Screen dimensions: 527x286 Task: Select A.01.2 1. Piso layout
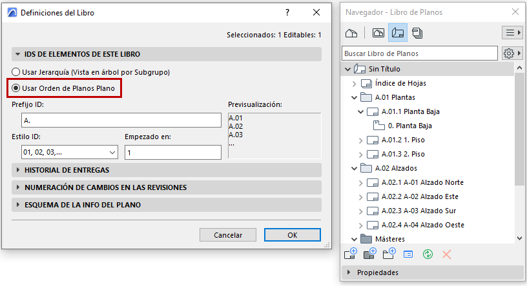pos(403,140)
